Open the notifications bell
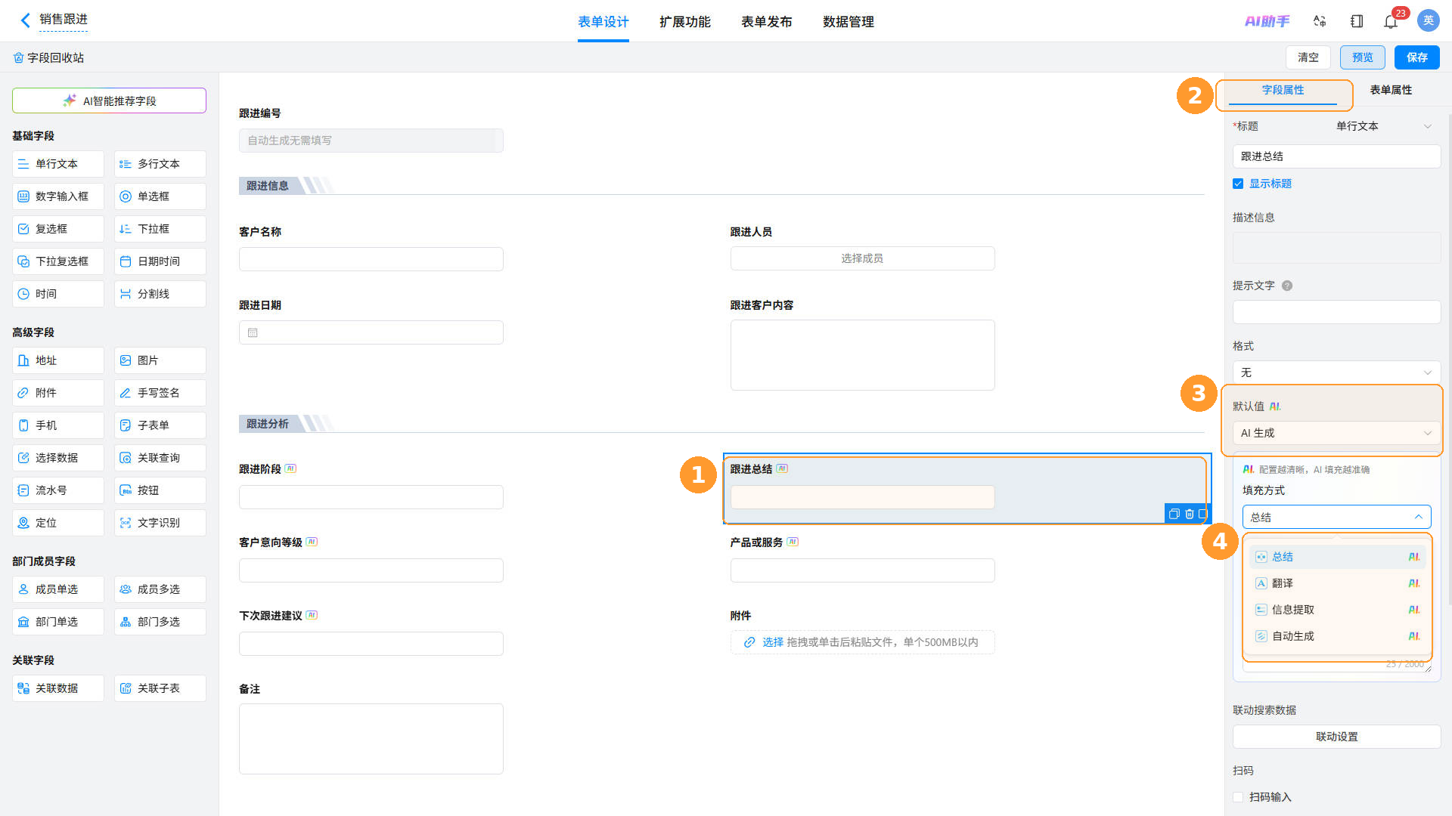The width and height of the screenshot is (1452, 816). (x=1391, y=21)
